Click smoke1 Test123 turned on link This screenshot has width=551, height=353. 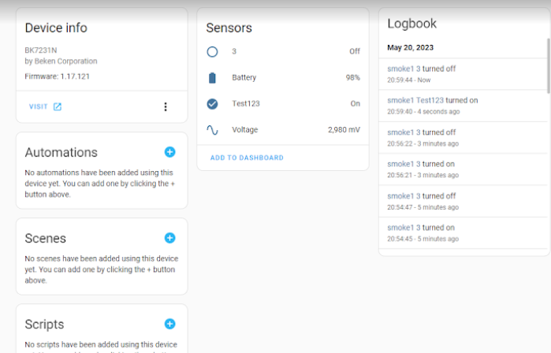[415, 100]
